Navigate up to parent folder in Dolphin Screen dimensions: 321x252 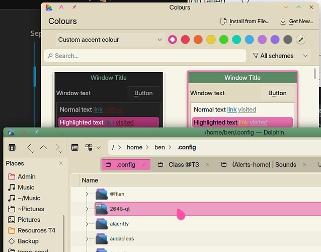click(43, 148)
